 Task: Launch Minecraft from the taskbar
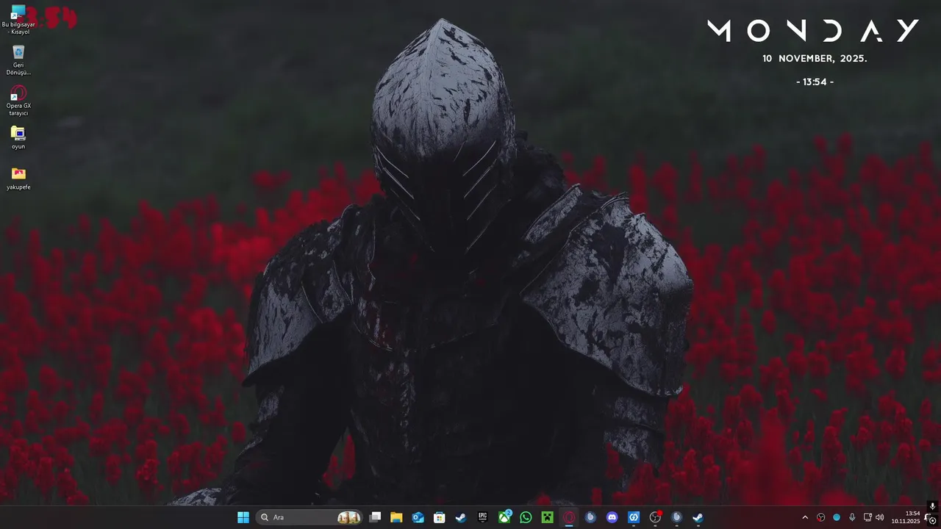(547, 517)
